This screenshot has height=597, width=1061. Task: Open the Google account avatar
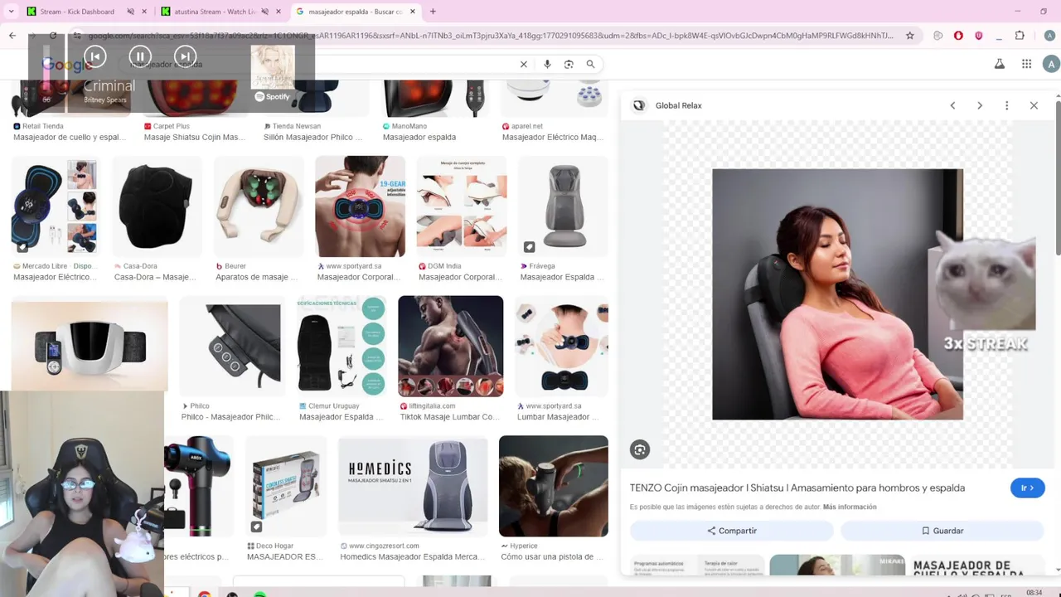tap(1051, 64)
